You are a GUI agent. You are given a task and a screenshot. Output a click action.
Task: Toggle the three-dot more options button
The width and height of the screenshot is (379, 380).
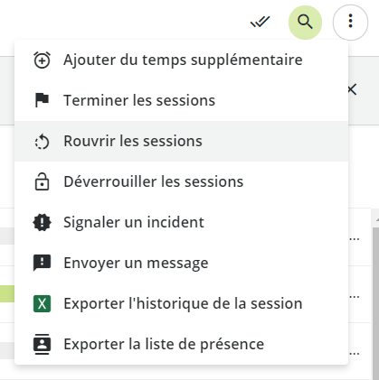[350, 23]
